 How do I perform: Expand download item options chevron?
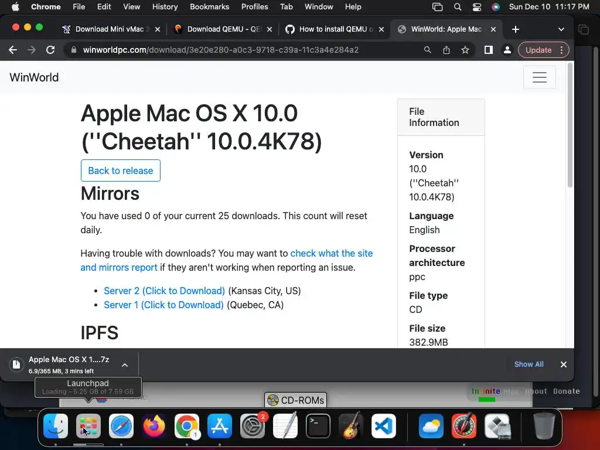tap(125, 365)
